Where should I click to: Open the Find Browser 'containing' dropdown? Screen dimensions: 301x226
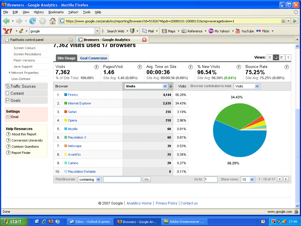[89, 180]
